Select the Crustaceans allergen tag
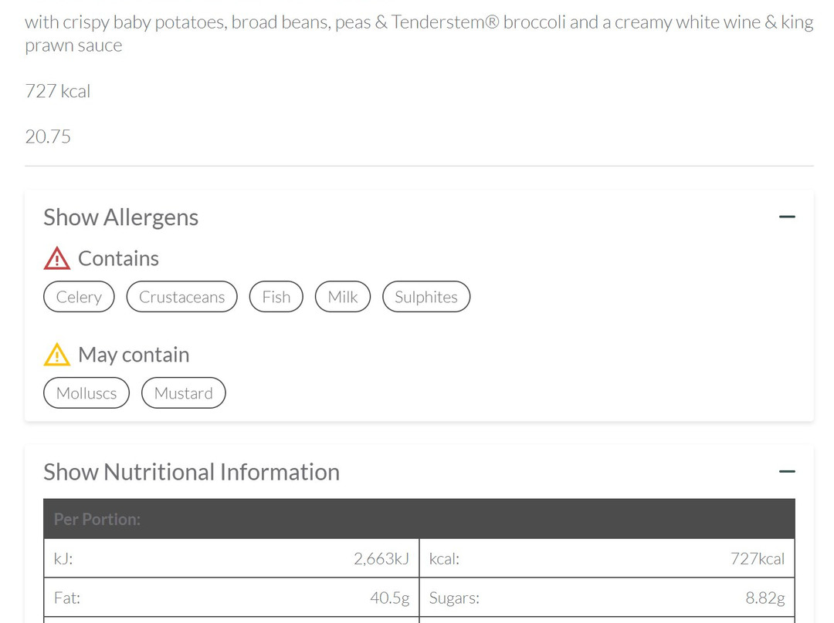Screen dimensions: 834x623 tap(181, 297)
